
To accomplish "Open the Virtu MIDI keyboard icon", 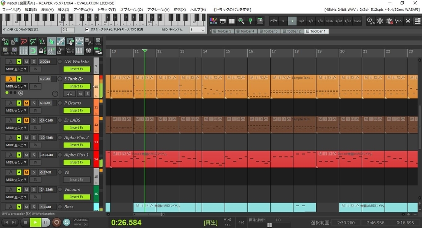I will (x=70, y=51).
